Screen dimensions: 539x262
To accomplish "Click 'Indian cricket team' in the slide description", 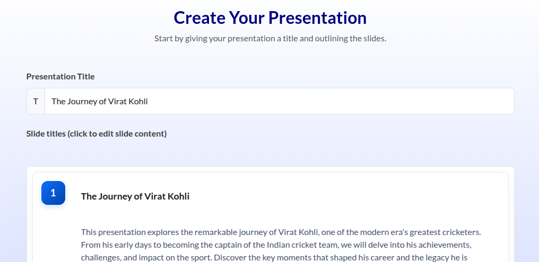I will click(296, 245).
